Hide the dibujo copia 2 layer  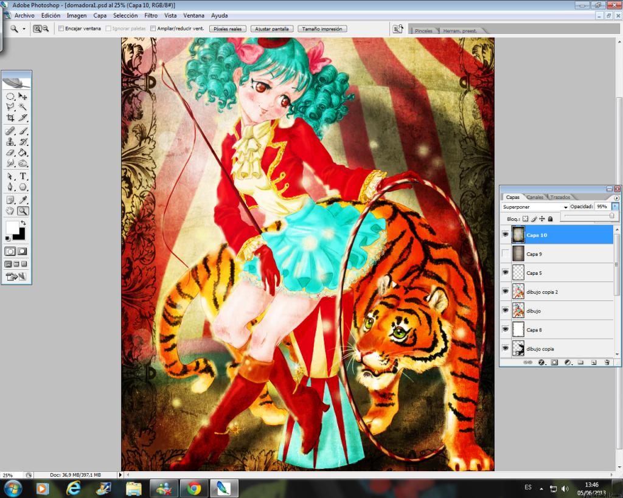(506, 291)
